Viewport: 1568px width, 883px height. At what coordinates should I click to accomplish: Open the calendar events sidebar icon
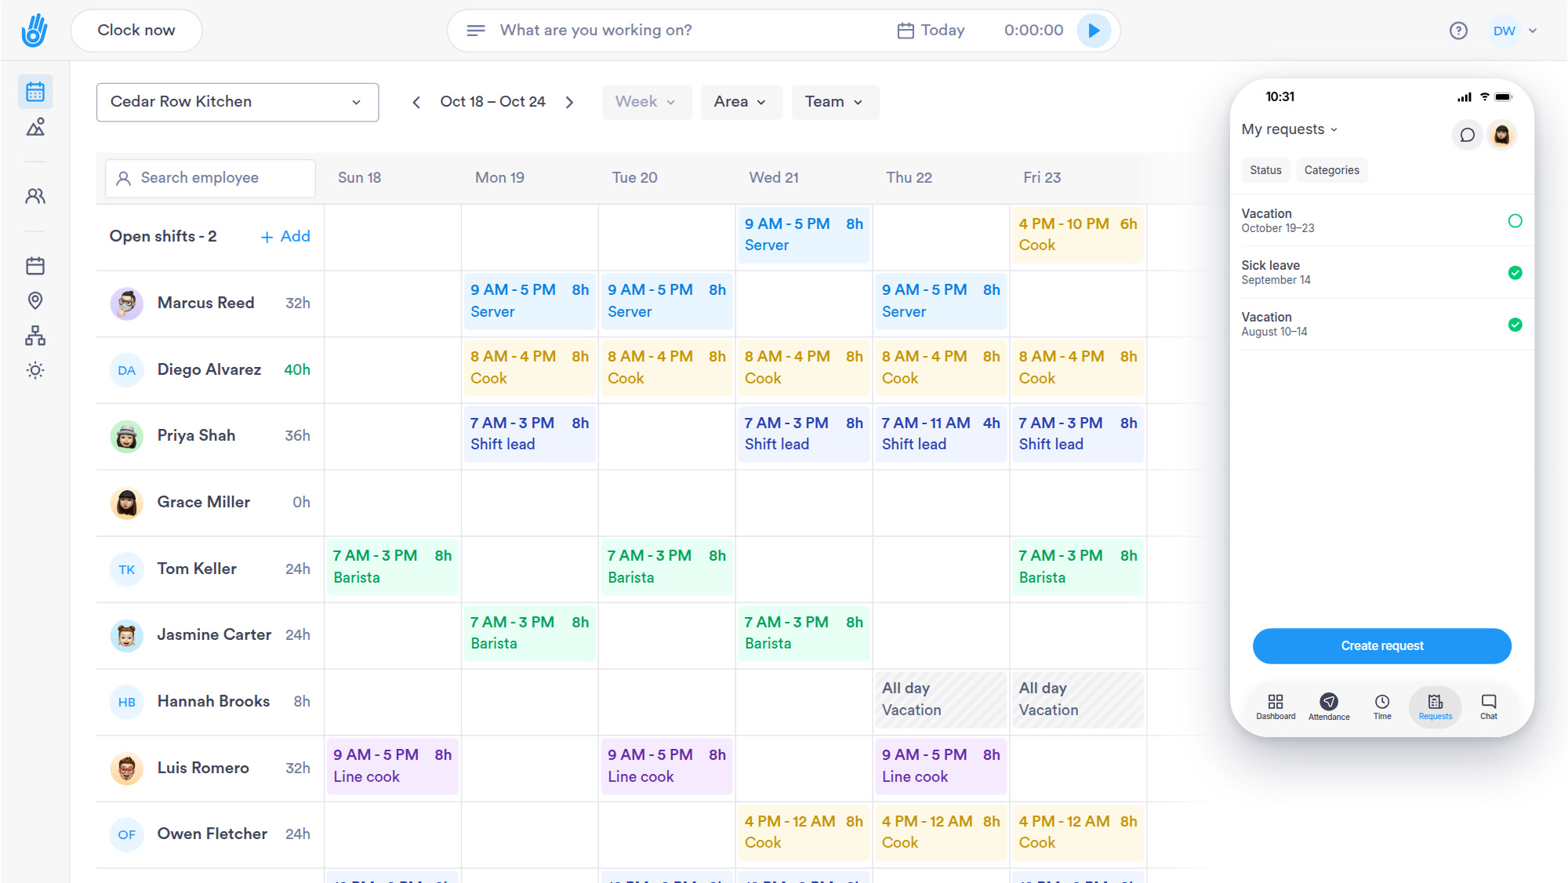coord(35,266)
